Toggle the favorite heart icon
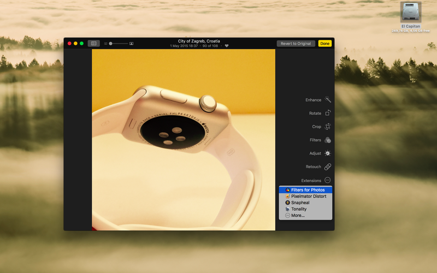This screenshot has height=273, width=437. pos(227,46)
